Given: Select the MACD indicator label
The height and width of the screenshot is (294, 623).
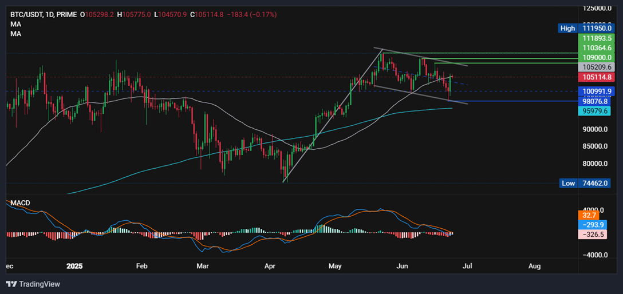Looking at the screenshot, I should click(20, 202).
